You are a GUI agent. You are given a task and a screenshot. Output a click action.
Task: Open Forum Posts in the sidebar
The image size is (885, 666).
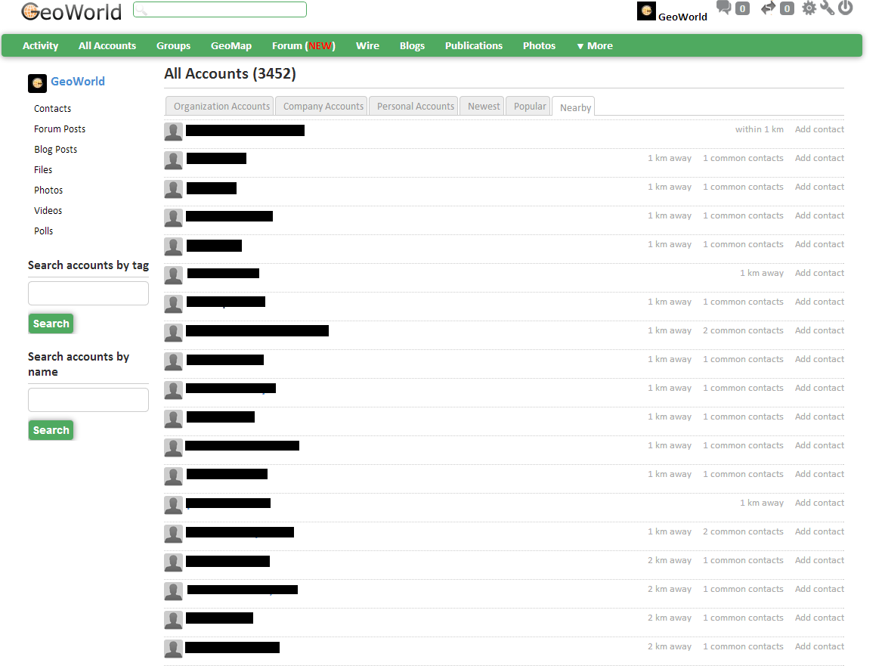pyautogui.click(x=60, y=129)
